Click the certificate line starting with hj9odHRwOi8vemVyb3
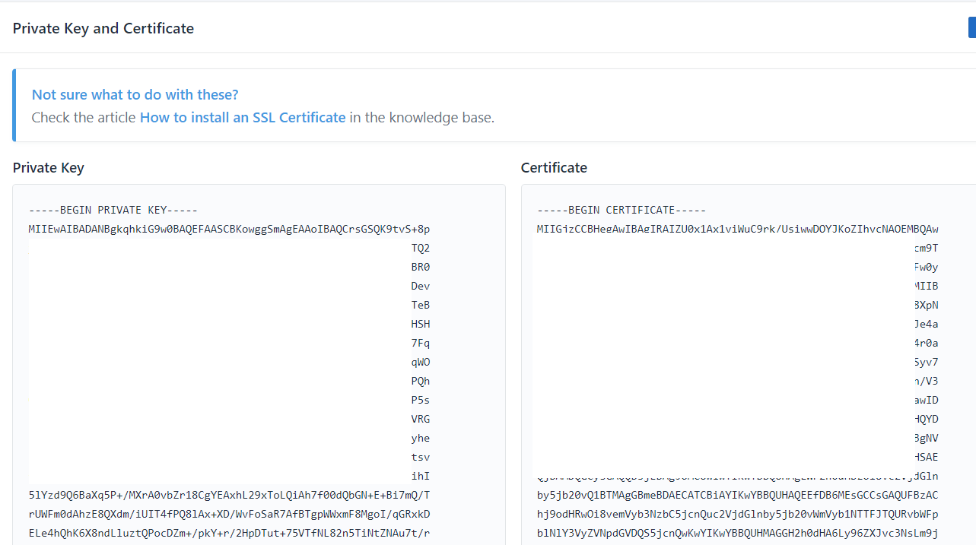Image resolution: width=976 pixels, height=545 pixels. 736,514
